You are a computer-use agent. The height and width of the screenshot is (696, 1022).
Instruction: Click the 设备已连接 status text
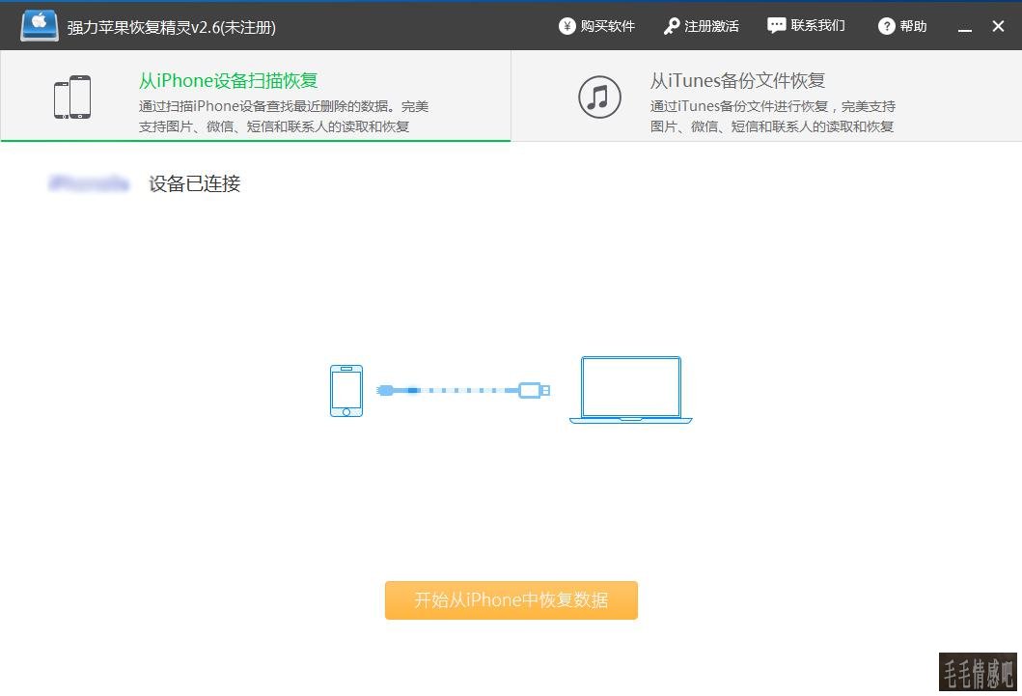click(x=194, y=183)
